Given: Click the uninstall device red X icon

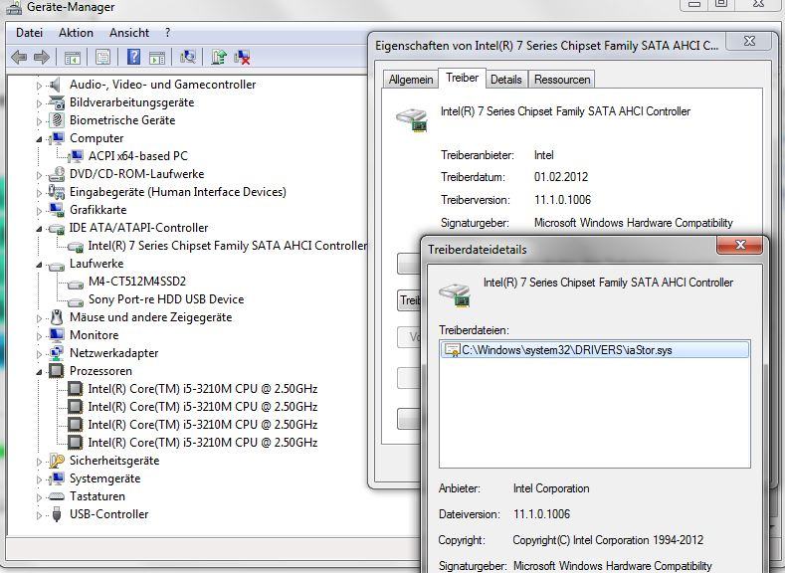Looking at the screenshot, I should click(x=243, y=57).
